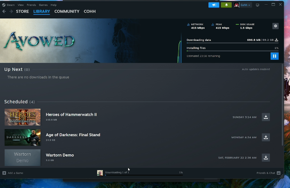Expand the Cohh account dropdown
Image resolution: width=290 pixels, height=188 pixels.
(x=245, y=5)
